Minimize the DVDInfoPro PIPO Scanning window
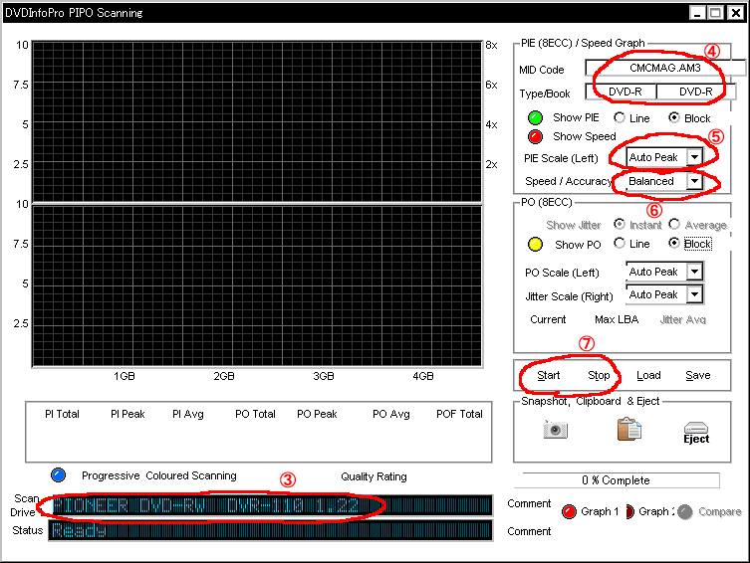The height and width of the screenshot is (563, 750). tap(697, 12)
